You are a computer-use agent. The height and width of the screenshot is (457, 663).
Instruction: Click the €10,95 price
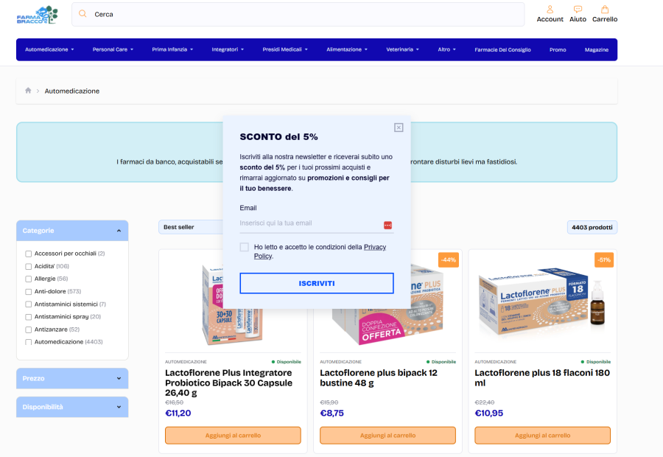[x=489, y=413]
